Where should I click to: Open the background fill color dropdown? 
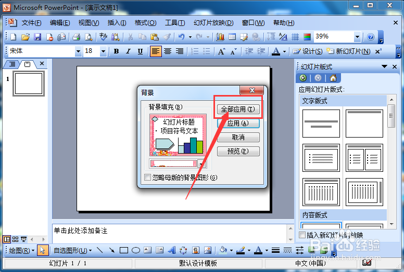[x=201, y=164]
